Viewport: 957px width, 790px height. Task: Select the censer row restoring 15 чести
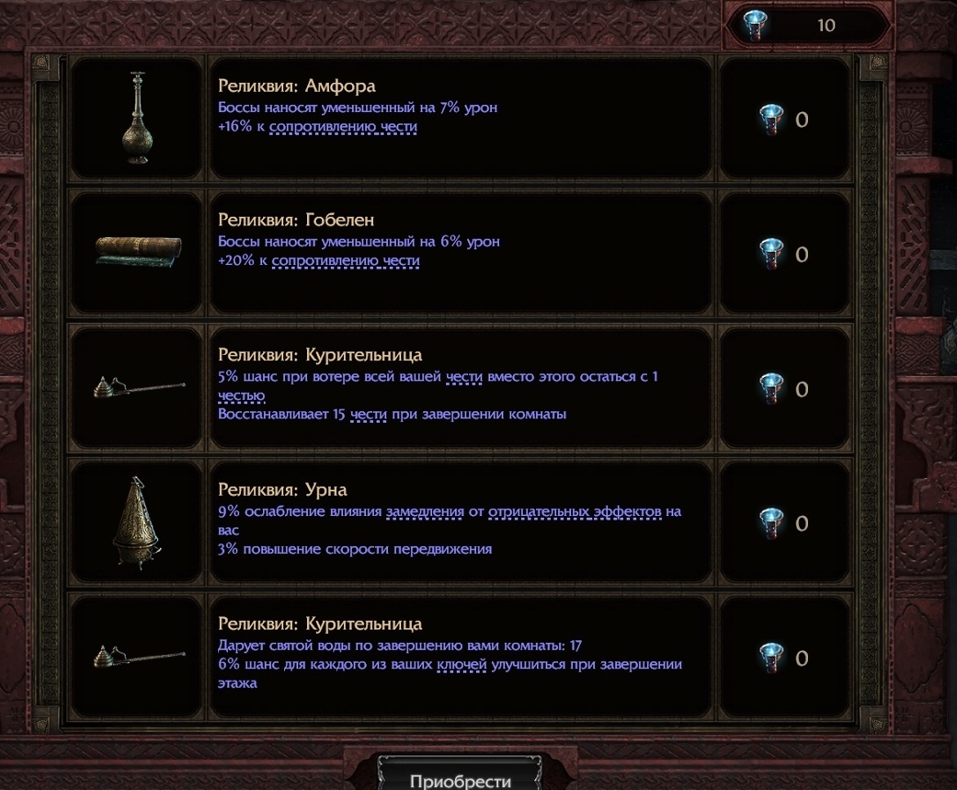click(461, 388)
